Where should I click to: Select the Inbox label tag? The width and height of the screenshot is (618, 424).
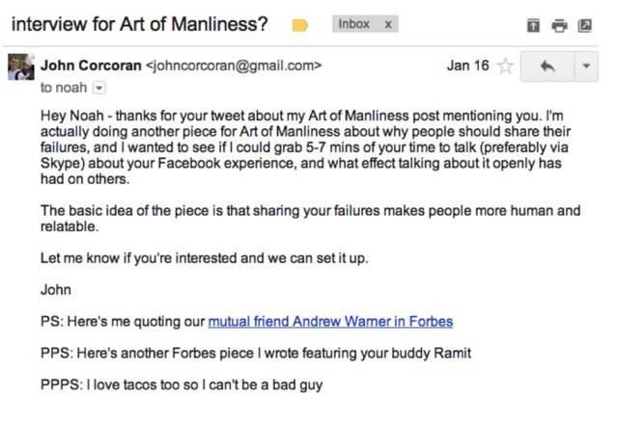(354, 24)
